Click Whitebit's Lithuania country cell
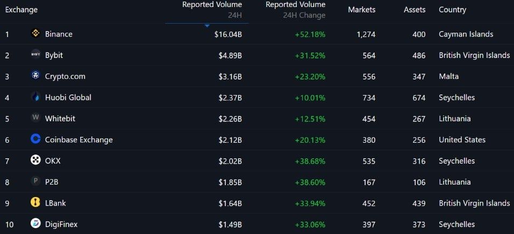 [455, 119]
